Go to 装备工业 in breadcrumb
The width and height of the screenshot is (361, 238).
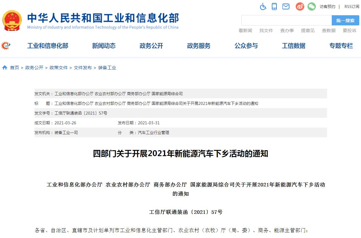click(x=107, y=68)
